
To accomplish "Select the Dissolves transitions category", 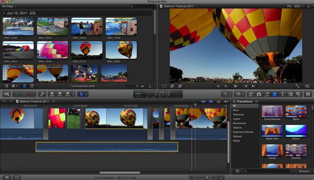I will tap(238, 114).
